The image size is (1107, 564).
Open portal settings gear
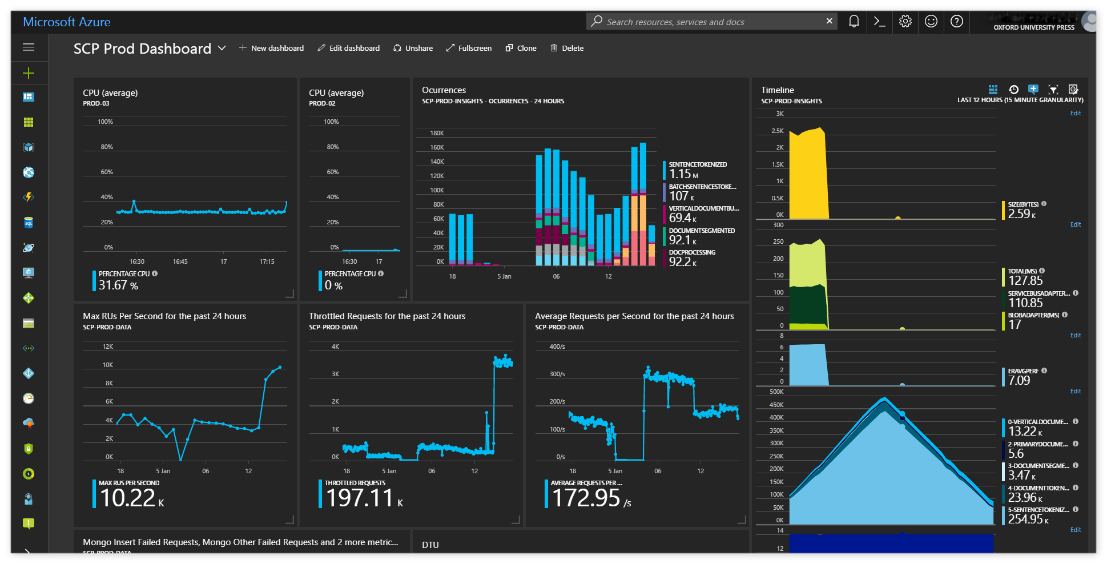(x=905, y=22)
